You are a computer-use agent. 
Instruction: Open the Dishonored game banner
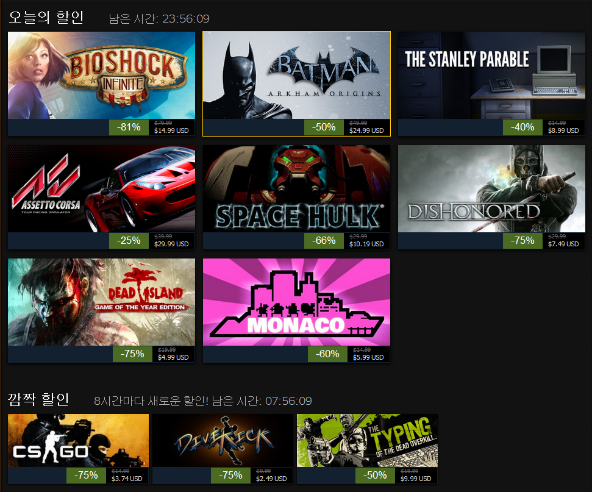[x=491, y=188]
